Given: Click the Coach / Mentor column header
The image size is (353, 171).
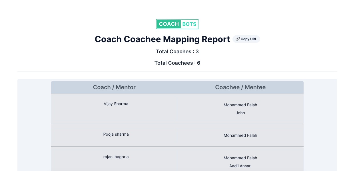Looking at the screenshot, I should coord(114,87).
